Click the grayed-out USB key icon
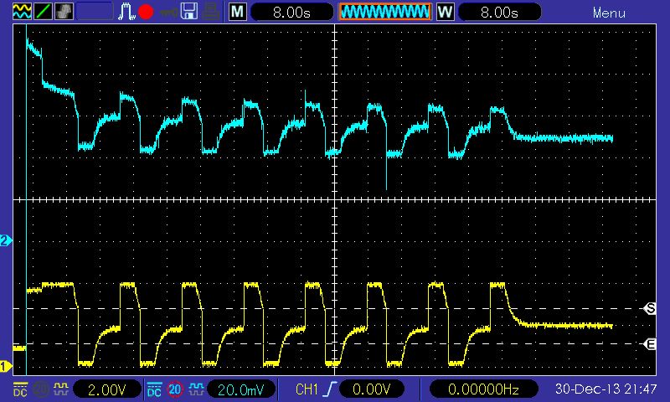 coord(169,12)
